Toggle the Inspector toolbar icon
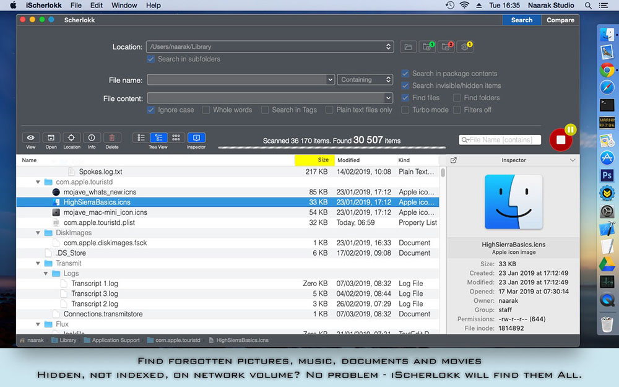The image size is (619, 387). pyautogui.click(x=196, y=137)
